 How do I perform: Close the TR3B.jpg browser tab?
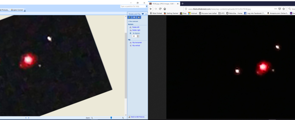[x=178, y=4]
